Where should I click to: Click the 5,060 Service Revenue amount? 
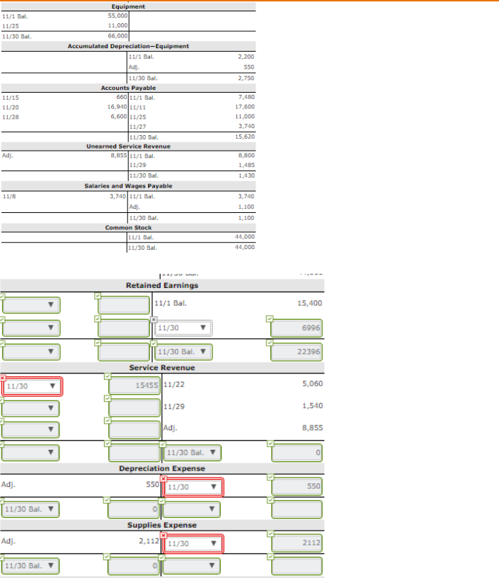[x=312, y=383]
